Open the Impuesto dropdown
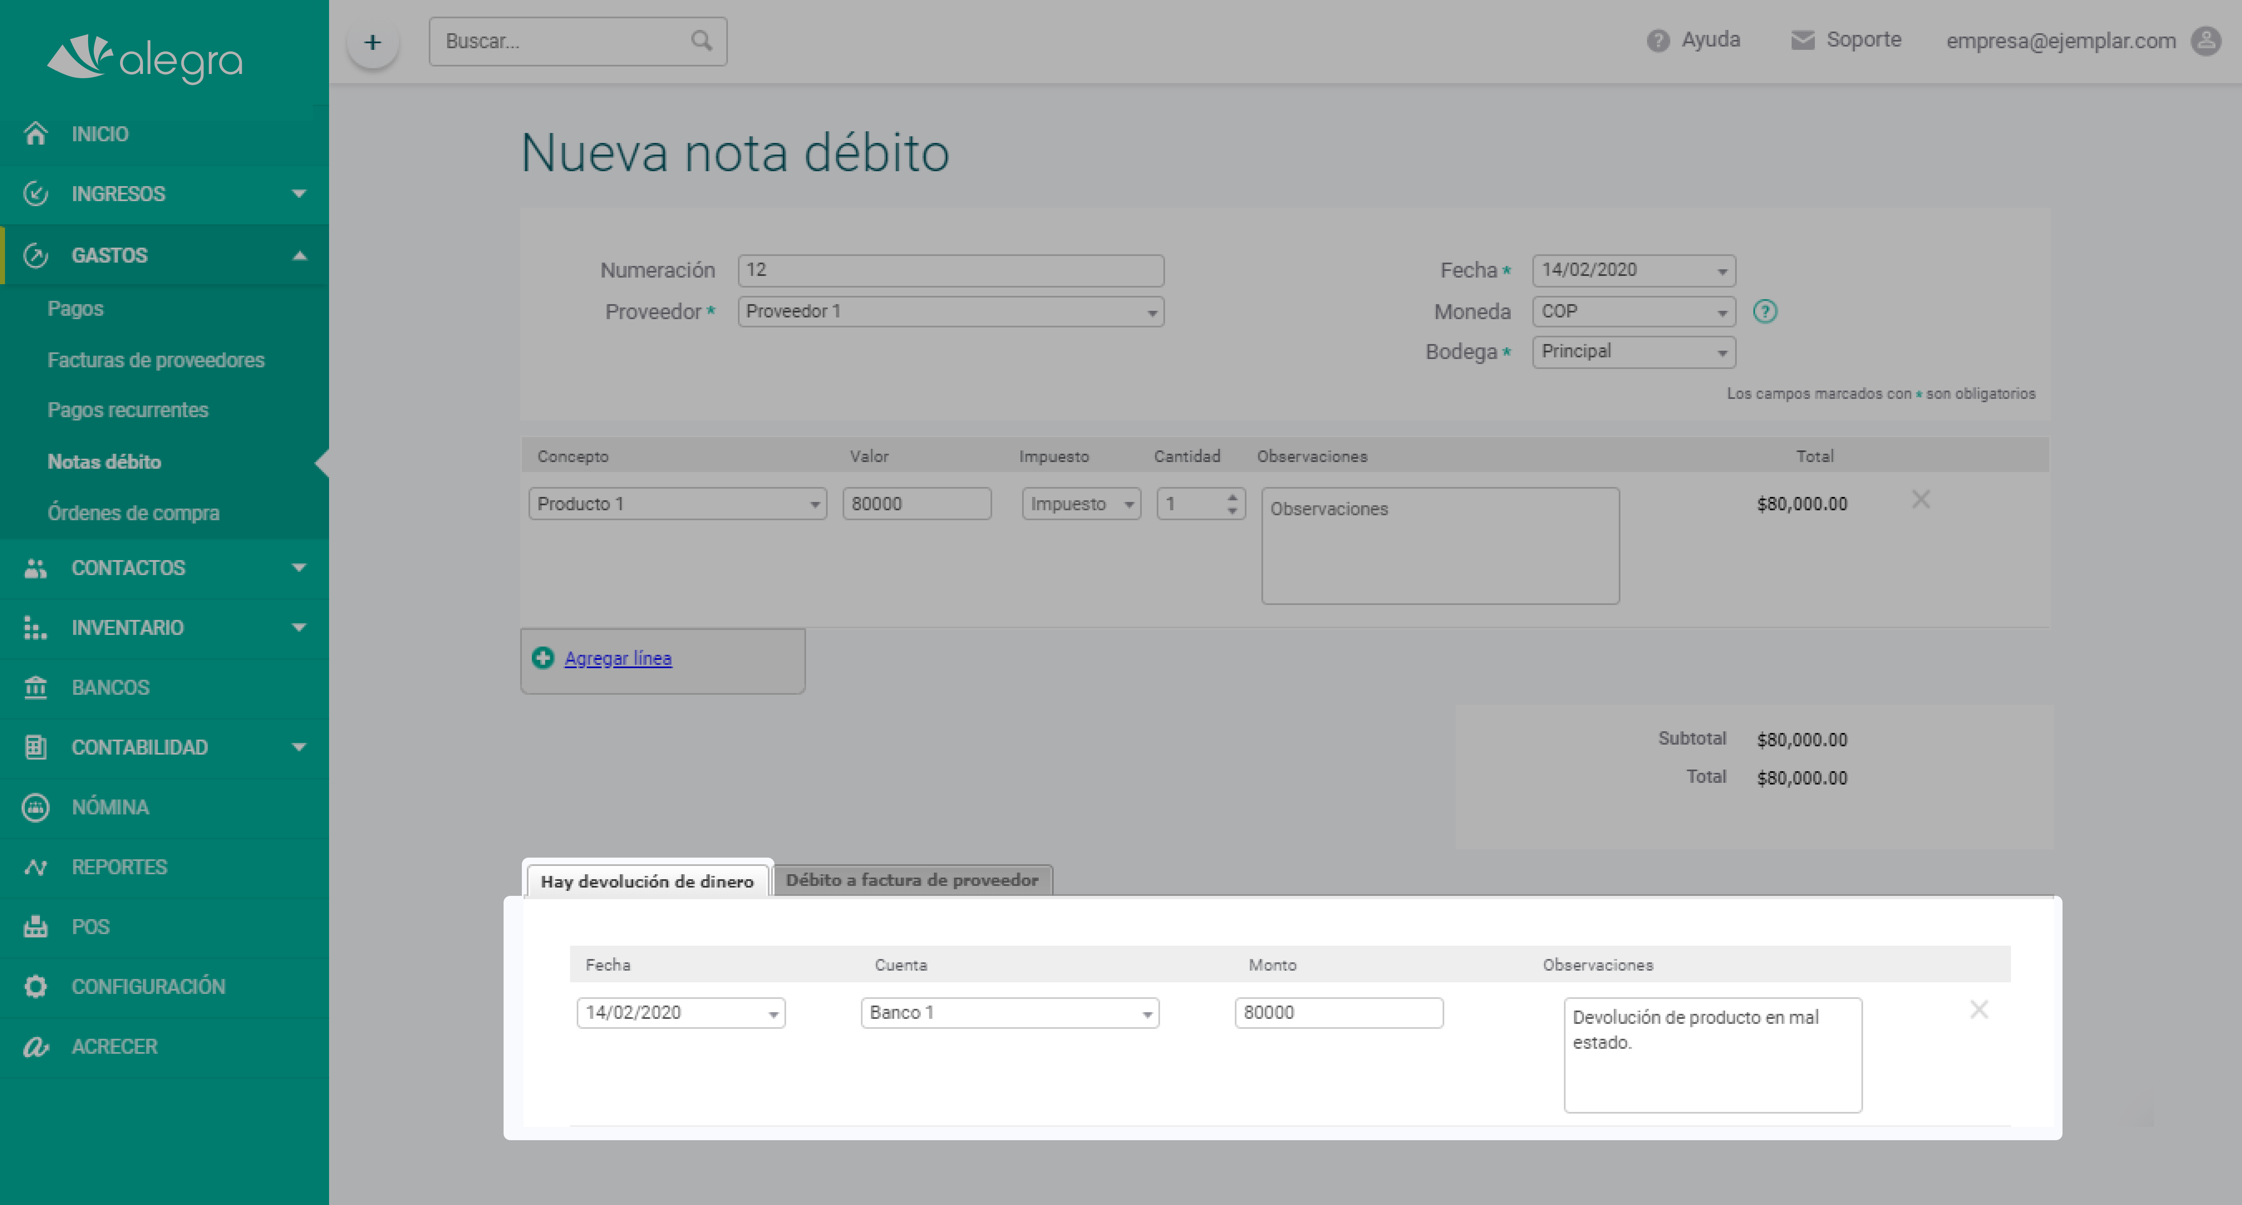 (1081, 503)
